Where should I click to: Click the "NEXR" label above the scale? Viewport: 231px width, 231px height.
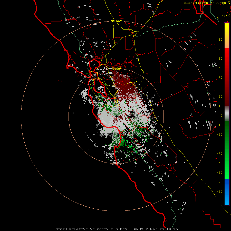(x=226, y=15)
